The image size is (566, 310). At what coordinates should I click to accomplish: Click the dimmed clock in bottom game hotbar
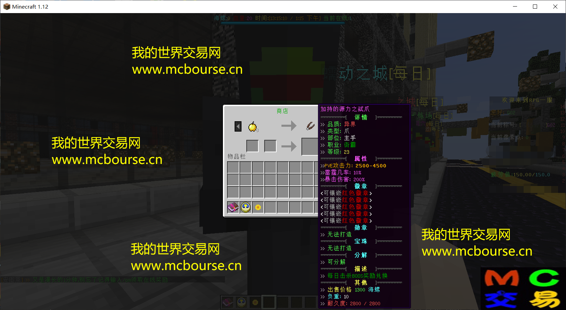click(x=241, y=302)
